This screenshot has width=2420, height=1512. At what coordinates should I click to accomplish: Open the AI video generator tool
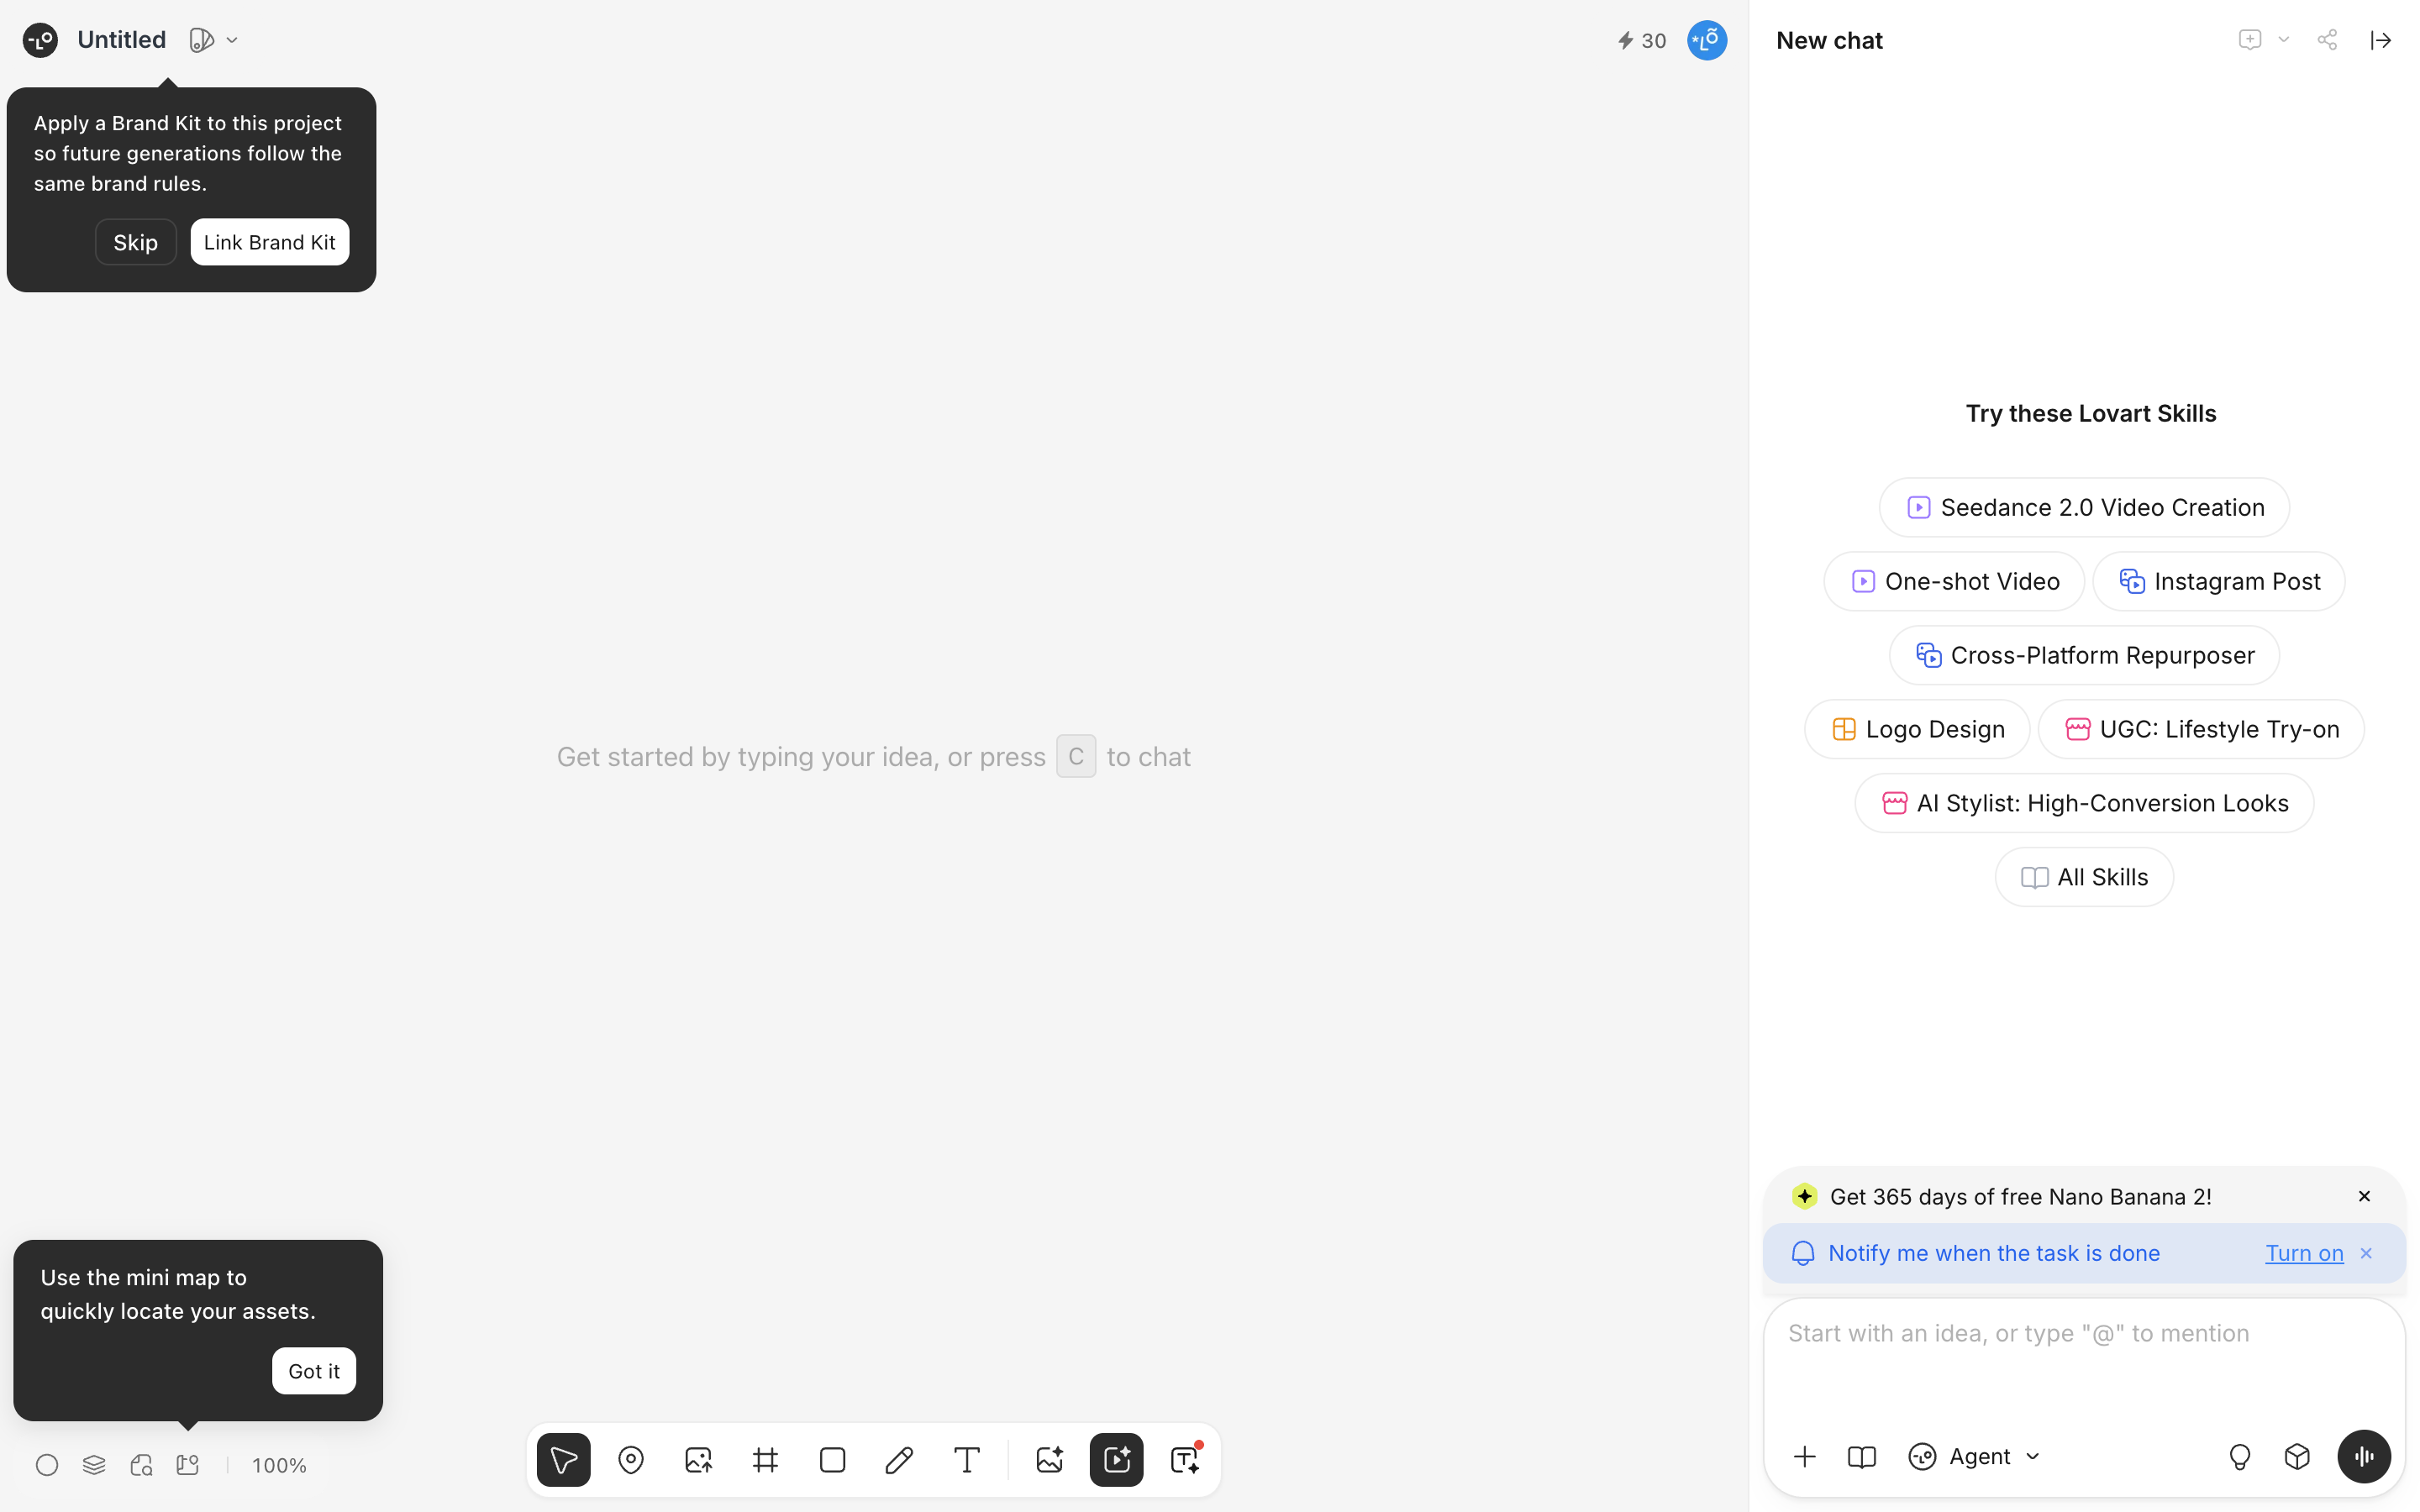tap(1117, 1460)
